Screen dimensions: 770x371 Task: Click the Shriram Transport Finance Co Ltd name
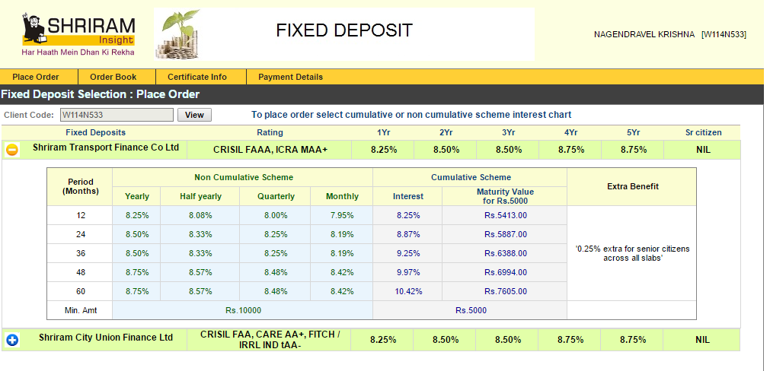tap(106, 147)
